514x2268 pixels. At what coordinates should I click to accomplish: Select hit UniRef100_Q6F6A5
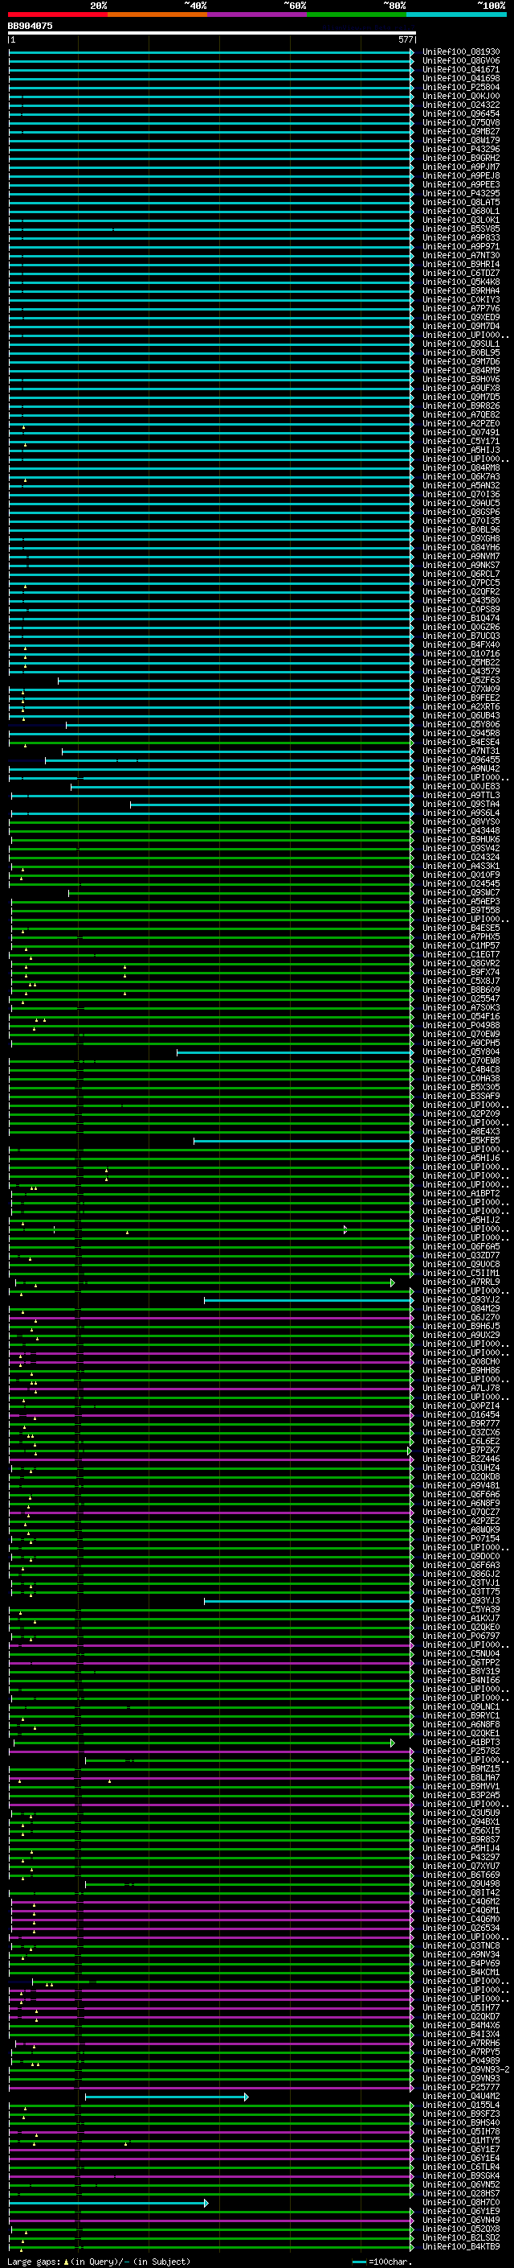pos(461,1247)
